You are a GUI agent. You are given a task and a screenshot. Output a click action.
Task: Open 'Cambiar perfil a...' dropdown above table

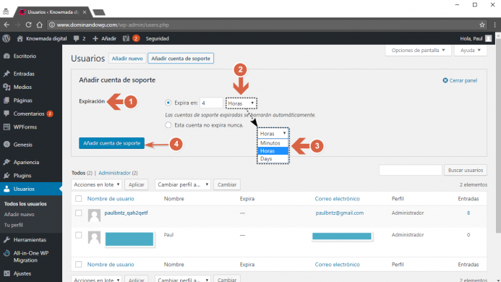tap(183, 184)
